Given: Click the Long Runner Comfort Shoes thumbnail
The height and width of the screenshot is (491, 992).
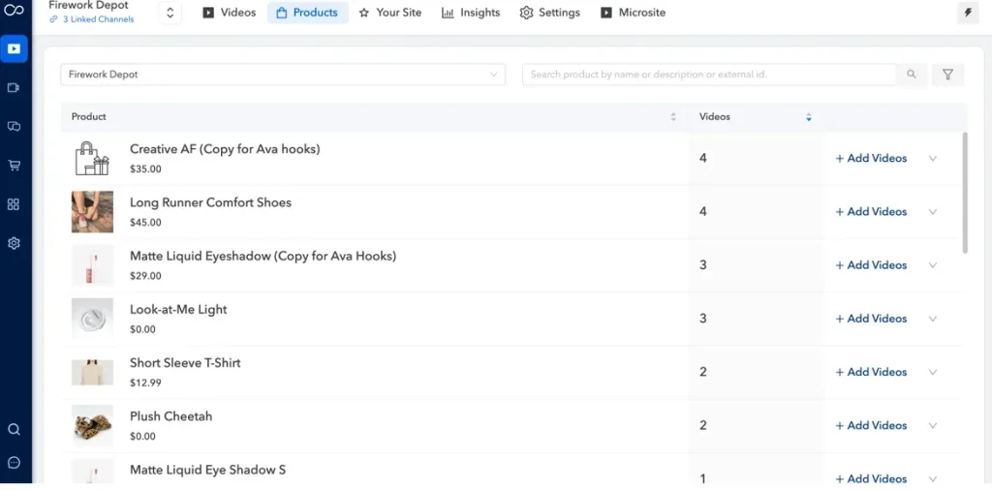Looking at the screenshot, I should 92,212.
